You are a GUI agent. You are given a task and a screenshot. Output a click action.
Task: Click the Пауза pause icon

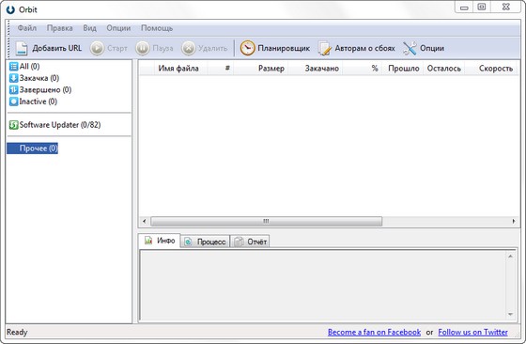(x=143, y=48)
